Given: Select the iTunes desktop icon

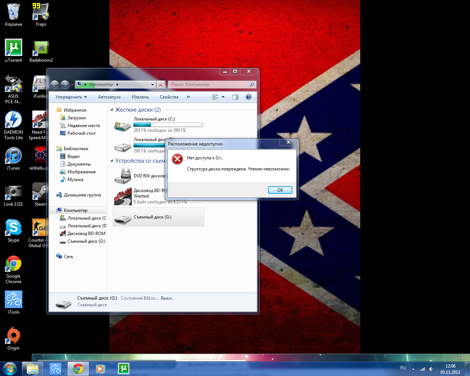Looking at the screenshot, I should click(14, 159).
